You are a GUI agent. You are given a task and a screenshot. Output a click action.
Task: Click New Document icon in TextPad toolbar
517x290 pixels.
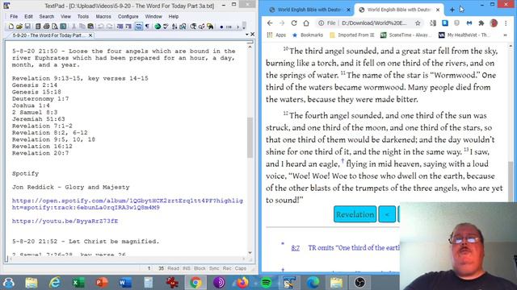(x=11, y=27)
